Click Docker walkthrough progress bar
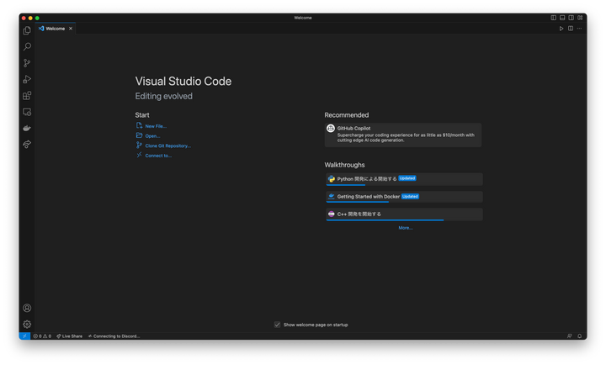This screenshot has width=606, height=365. click(x=358, y=202)
